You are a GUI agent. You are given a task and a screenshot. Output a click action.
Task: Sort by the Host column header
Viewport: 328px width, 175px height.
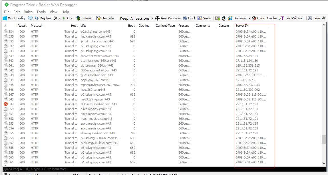click(62, 26)
